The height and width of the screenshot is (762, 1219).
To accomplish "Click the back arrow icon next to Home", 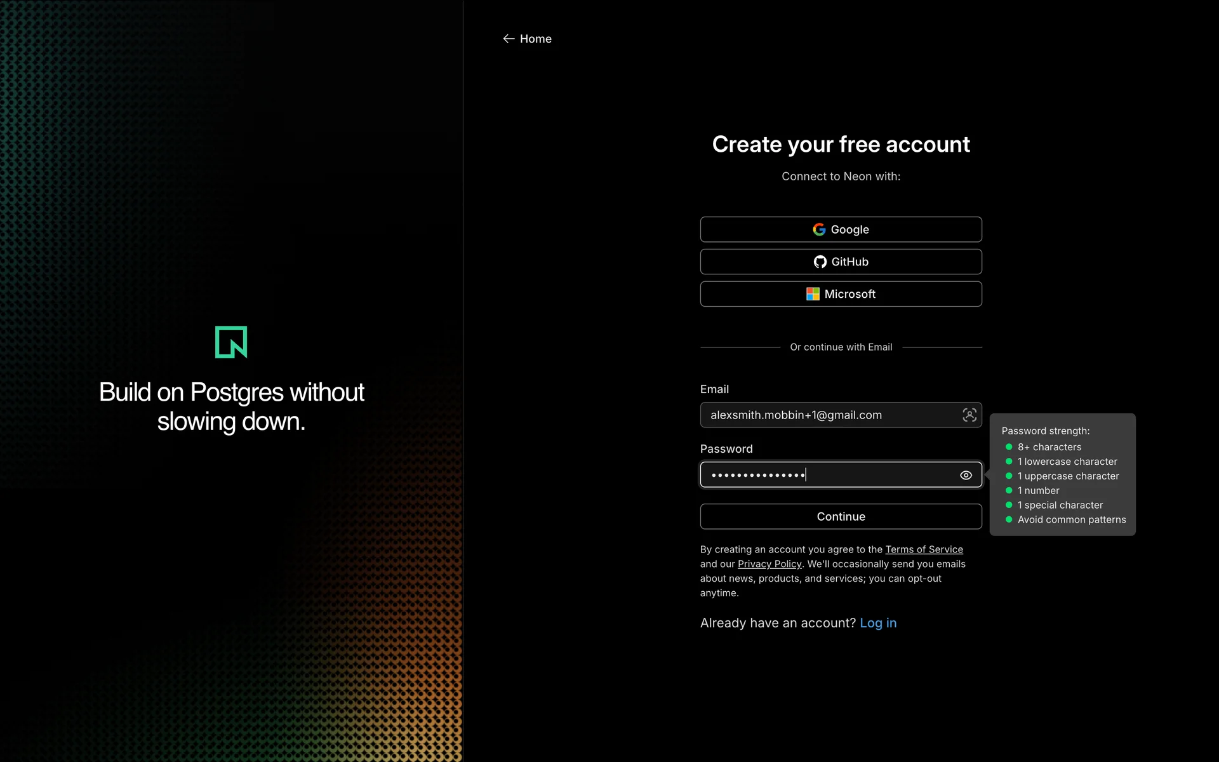I will pyautogui.click(x=509, y=39).
